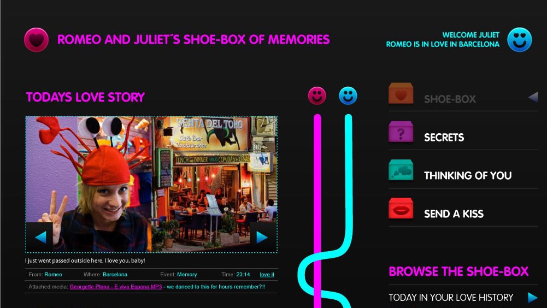Expand Today In Your Love History arrow
The width and height of the screenshot is (547, 308).
point(532,298)
